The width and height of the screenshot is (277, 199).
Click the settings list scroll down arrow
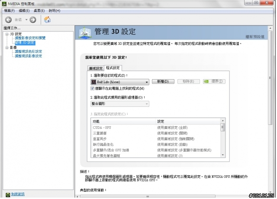coord(223,155)
